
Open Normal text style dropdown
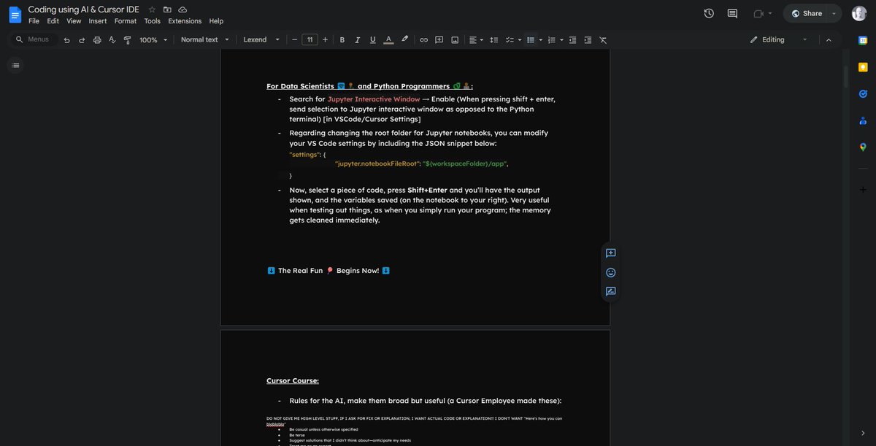[205, 39]
